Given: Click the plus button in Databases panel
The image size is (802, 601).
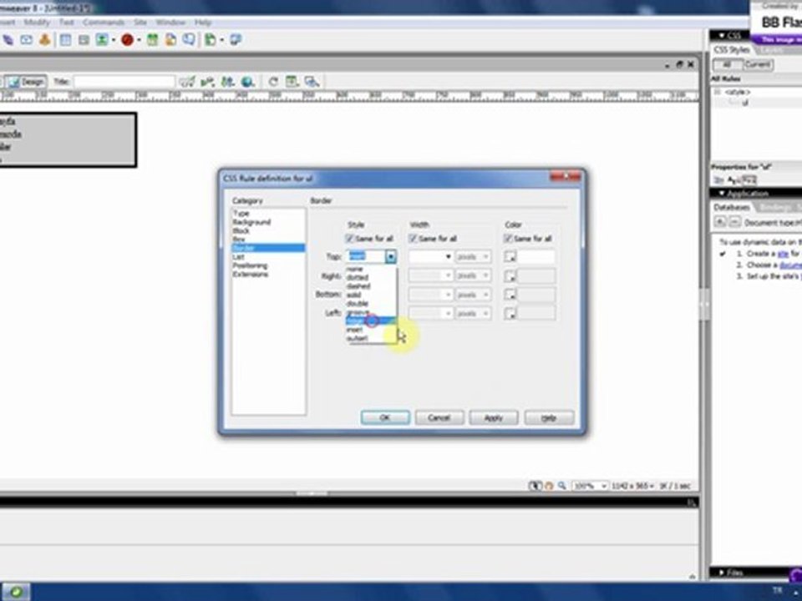Looking at the screenshot, I should [x=719, y=222].
